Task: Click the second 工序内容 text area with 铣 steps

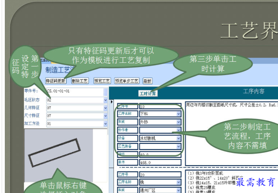Action: pos(231,182)
